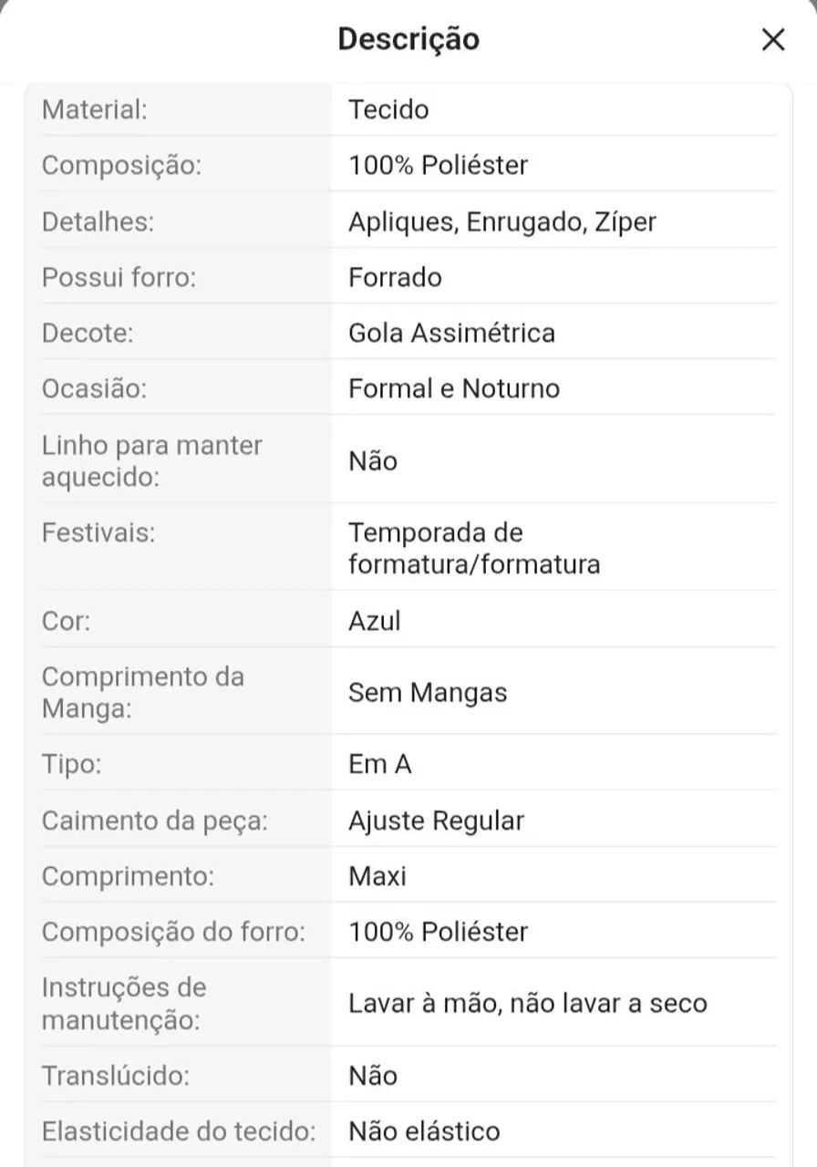Select the Composição 100% Poliéster value
This screenshot has height=1167, width=817.
coord(439,165)
